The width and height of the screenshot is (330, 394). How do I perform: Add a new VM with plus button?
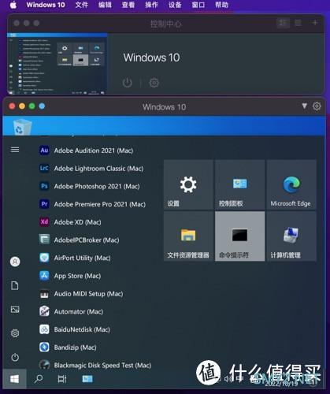point(315,23)
